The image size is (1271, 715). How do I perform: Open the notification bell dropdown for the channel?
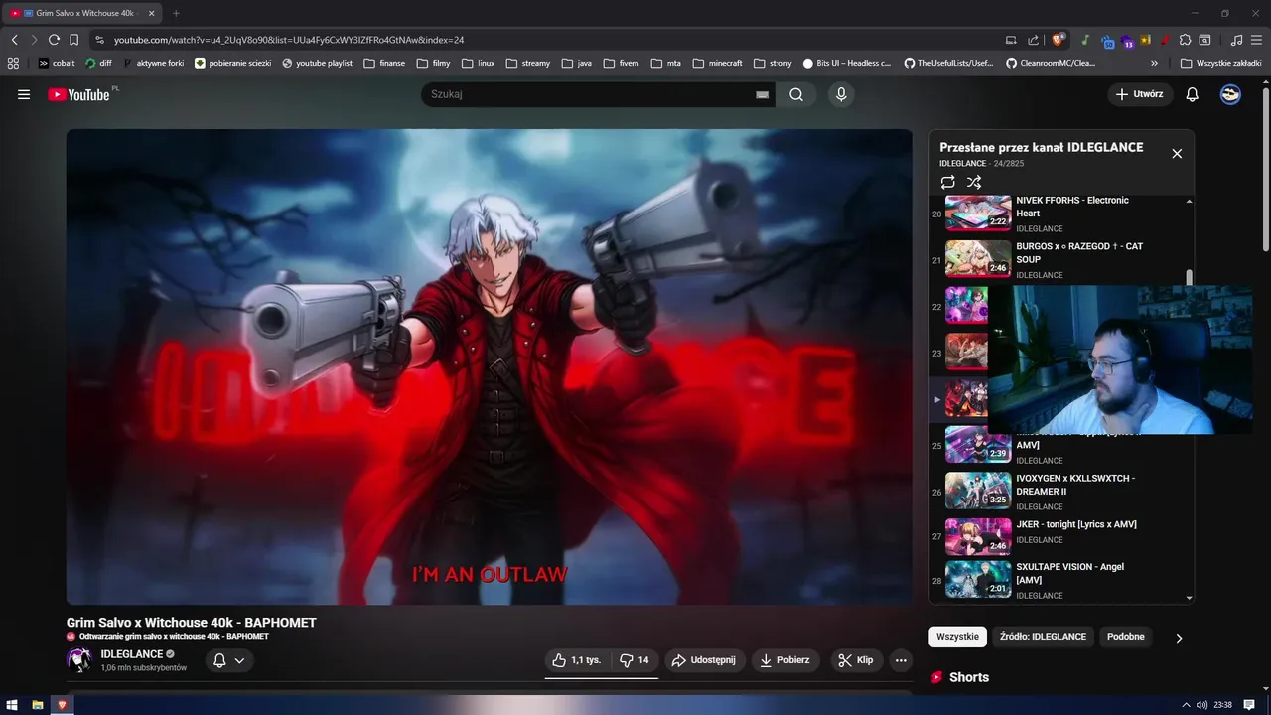229,660
